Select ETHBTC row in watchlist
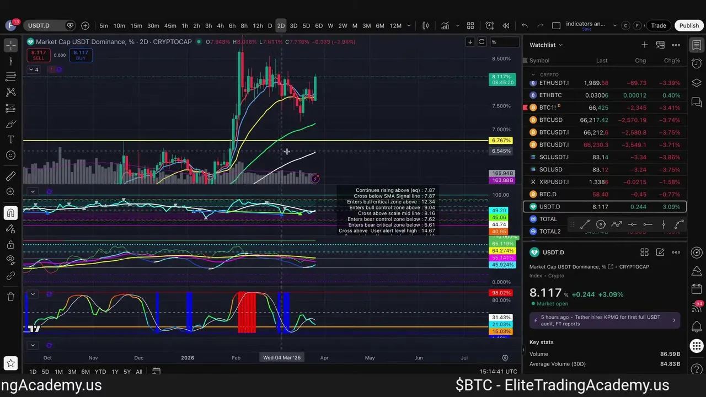This screenshot has height=397, width=706. 605,95
